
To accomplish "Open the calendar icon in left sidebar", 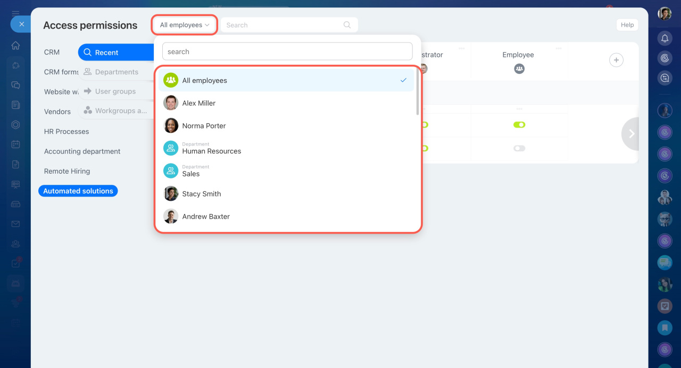I will click(x=15, y=144).
